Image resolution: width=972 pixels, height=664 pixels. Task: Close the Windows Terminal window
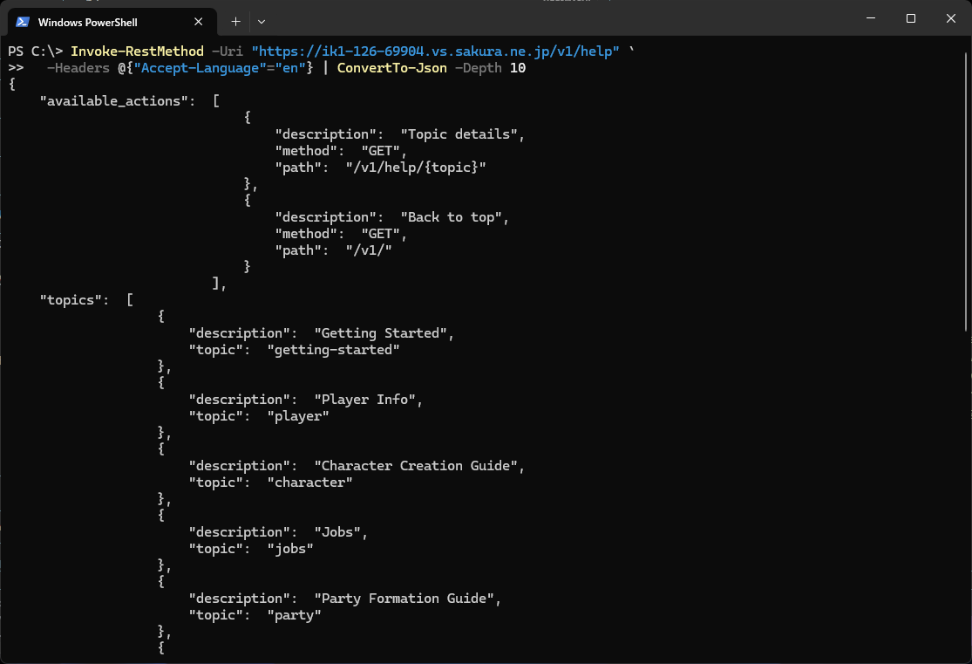[950, 18]
